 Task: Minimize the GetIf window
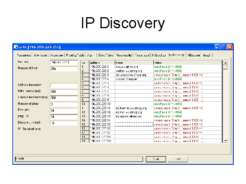(x=217, y=47)
